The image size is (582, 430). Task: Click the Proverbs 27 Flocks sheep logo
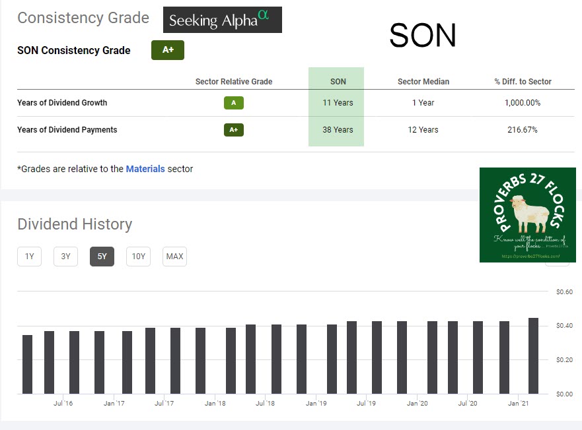coord(527,215)
